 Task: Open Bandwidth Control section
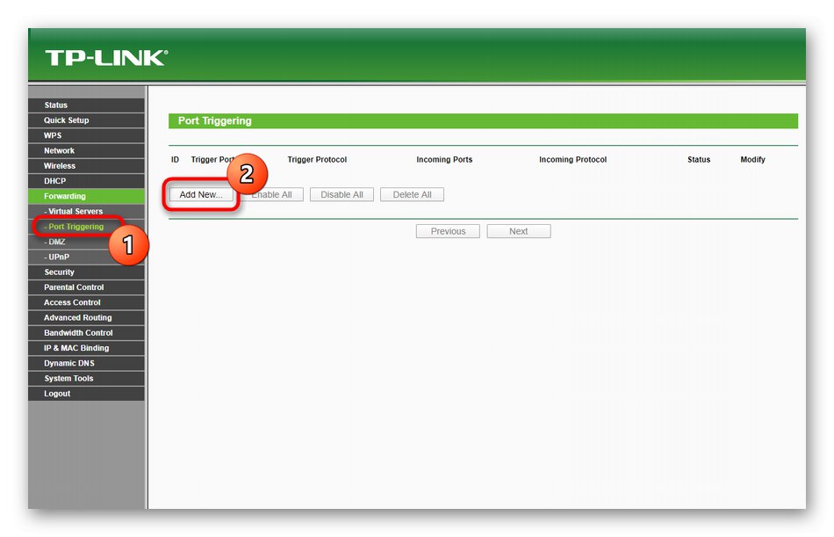(x=86, y=333)
